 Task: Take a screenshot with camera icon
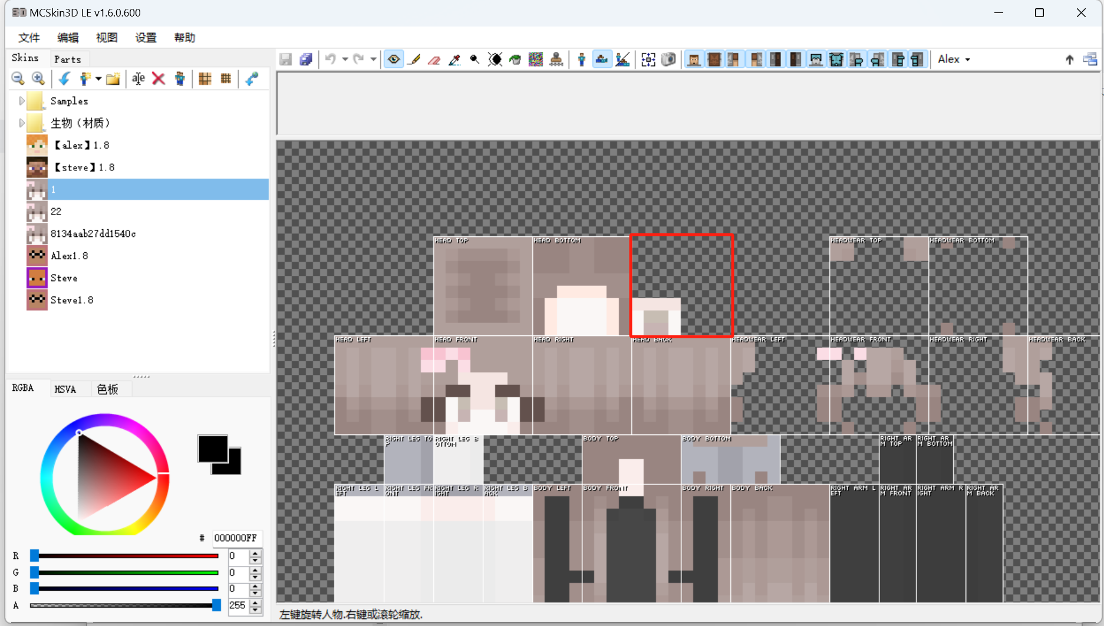(x=668, y=60)
